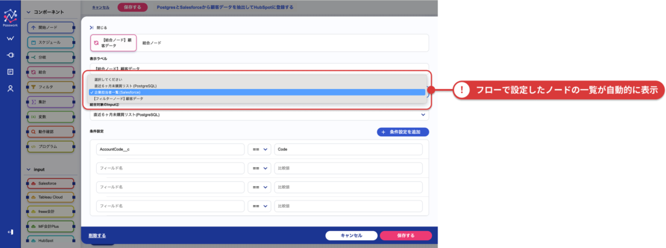Screen dimensions: 666x248
Task: Select the フィルタ filter node component
Action: click(x=51, y=87)
